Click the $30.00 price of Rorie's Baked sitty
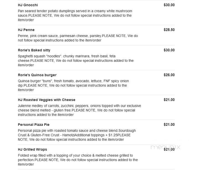 [x=169, y=50]
